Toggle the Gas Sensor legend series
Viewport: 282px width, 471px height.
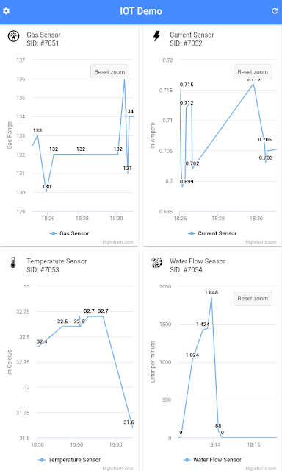[x=70, y=233]
